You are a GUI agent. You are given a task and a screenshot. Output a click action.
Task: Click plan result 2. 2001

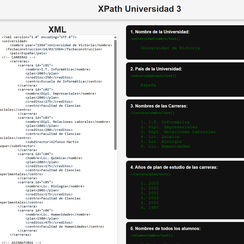[x=150, y=188]
